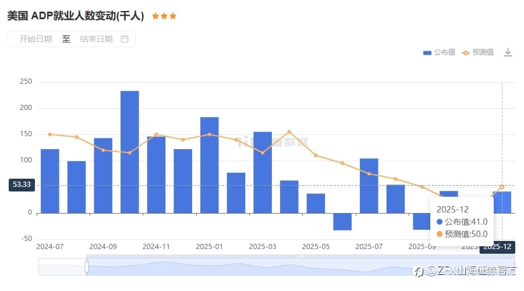
Task: Toggle the 预测值 legend series
Action: pos(478,52)
